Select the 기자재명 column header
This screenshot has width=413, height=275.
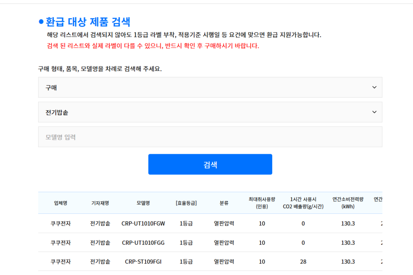[100, 203]
